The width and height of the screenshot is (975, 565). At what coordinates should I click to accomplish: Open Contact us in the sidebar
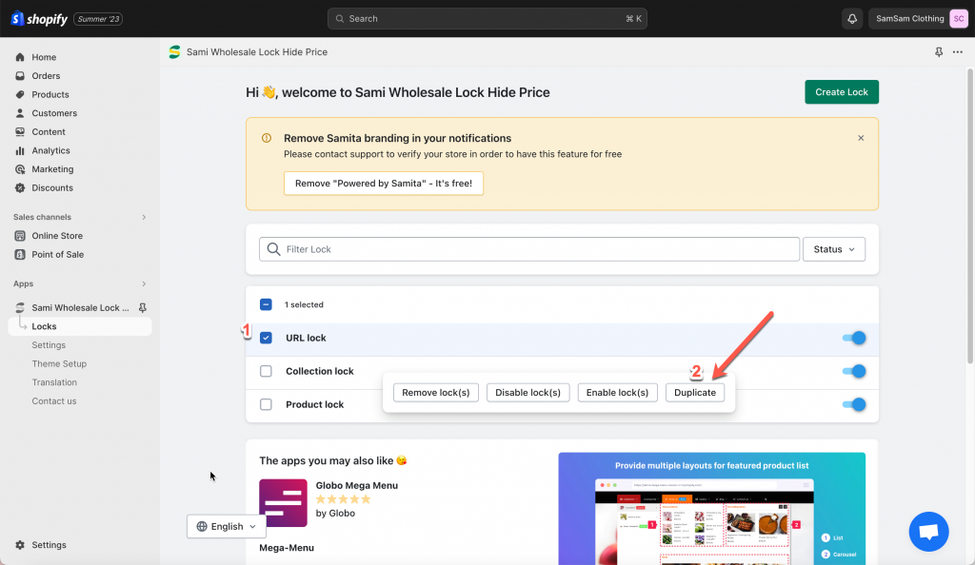tap(54, 401)
